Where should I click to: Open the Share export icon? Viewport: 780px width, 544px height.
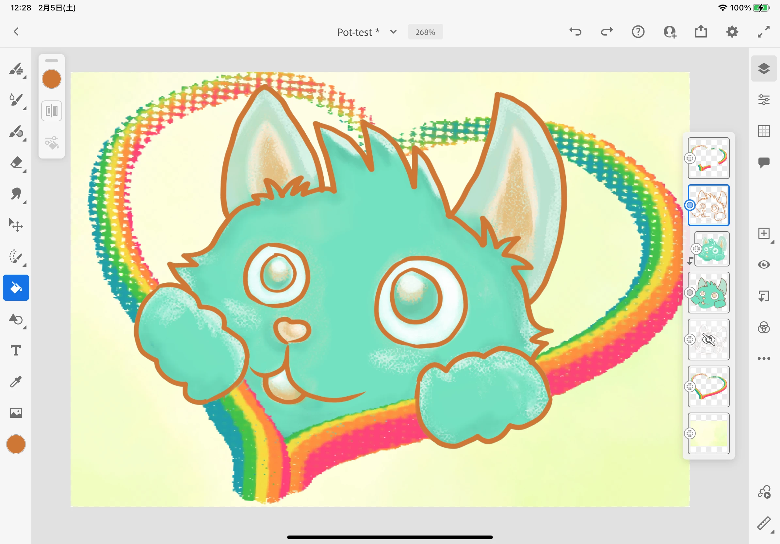tap(701, 32)
